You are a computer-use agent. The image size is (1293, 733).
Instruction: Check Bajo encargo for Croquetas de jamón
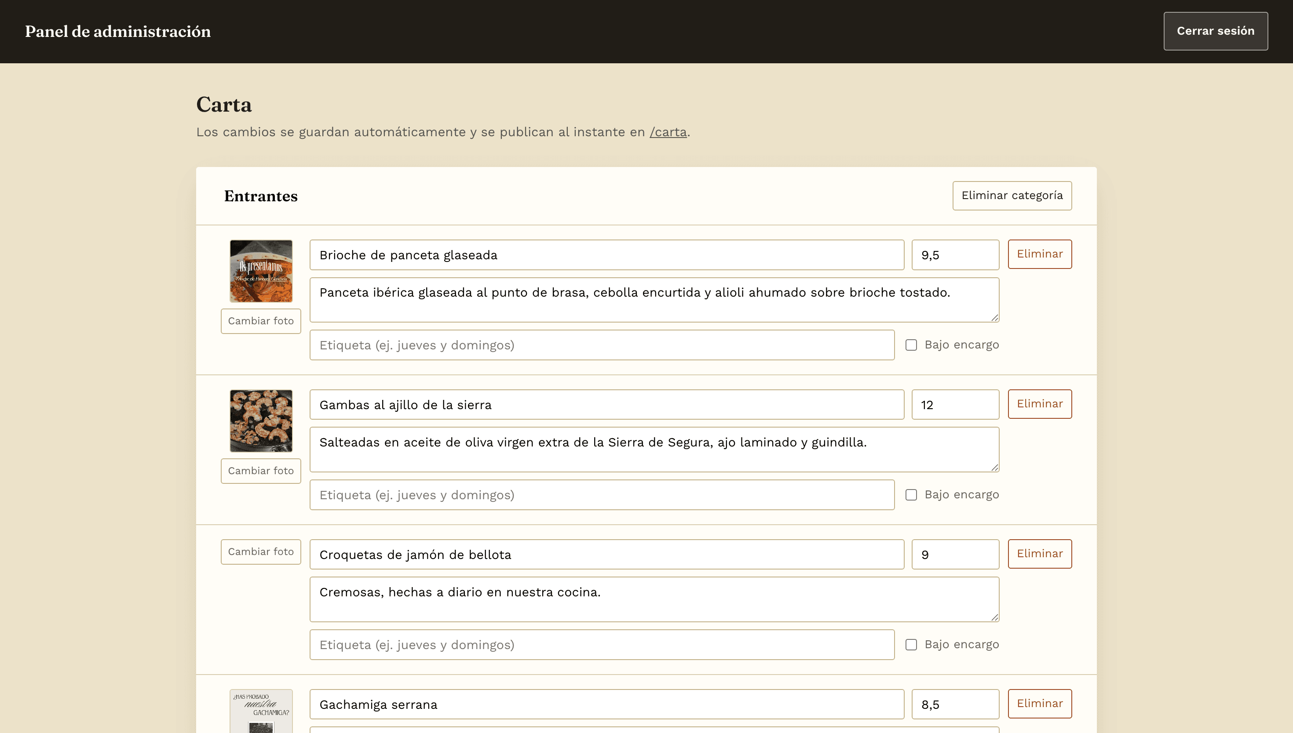[911, 644]
